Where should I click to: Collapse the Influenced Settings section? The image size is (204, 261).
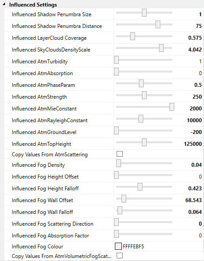click(3, 4)
